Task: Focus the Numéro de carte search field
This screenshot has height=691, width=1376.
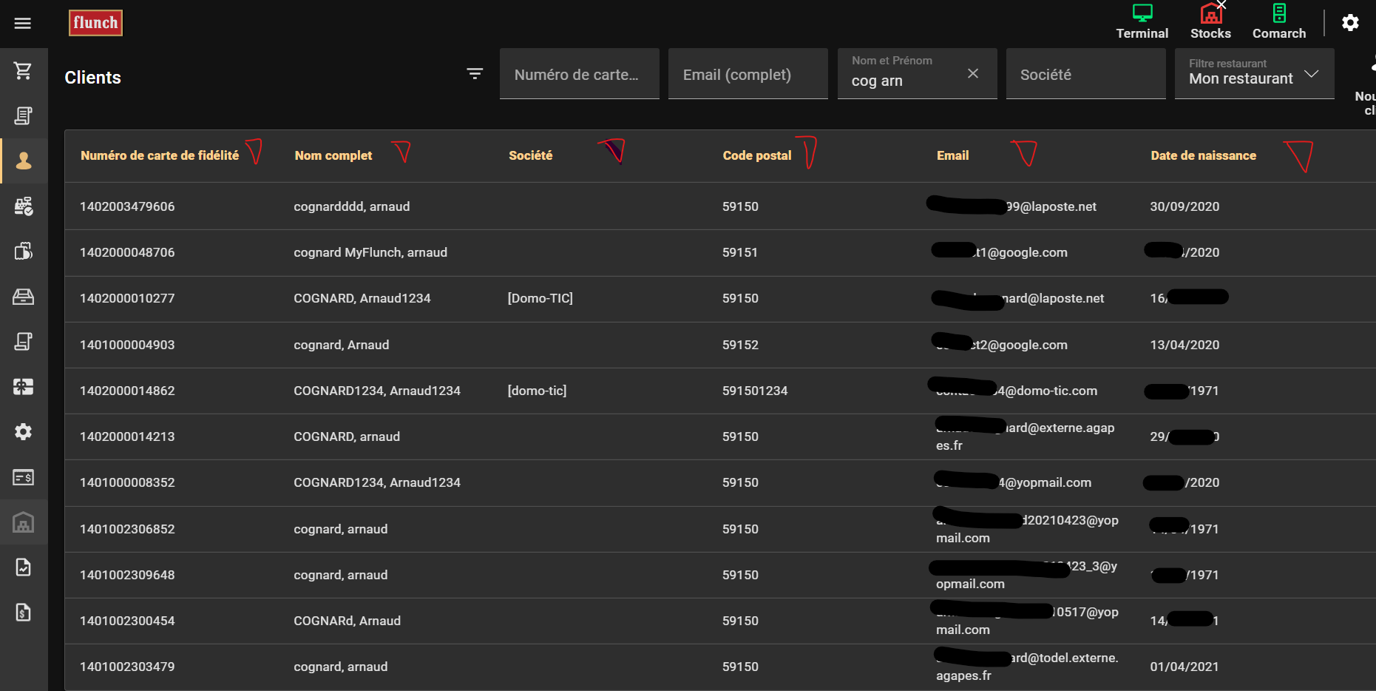Action: pyautogui.click(x=580, y=73)
